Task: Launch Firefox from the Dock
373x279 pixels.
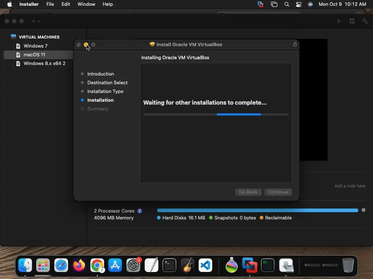Action: click(79, 265)
